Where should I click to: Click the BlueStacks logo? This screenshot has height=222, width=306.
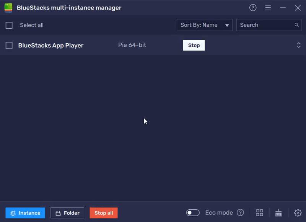(x=8, y=7)
